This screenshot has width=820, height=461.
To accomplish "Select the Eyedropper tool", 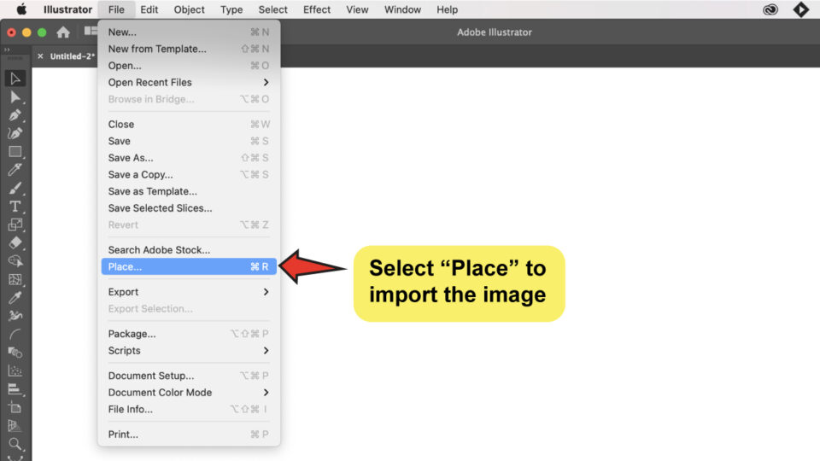I will tap(15, 297).
